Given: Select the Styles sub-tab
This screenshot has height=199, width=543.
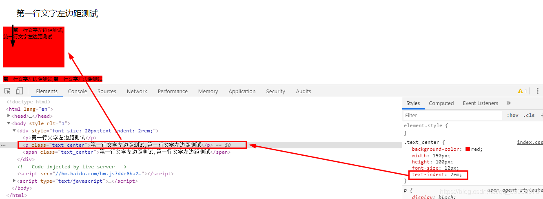Looking at the screenshot, I should tap(413, 103).
